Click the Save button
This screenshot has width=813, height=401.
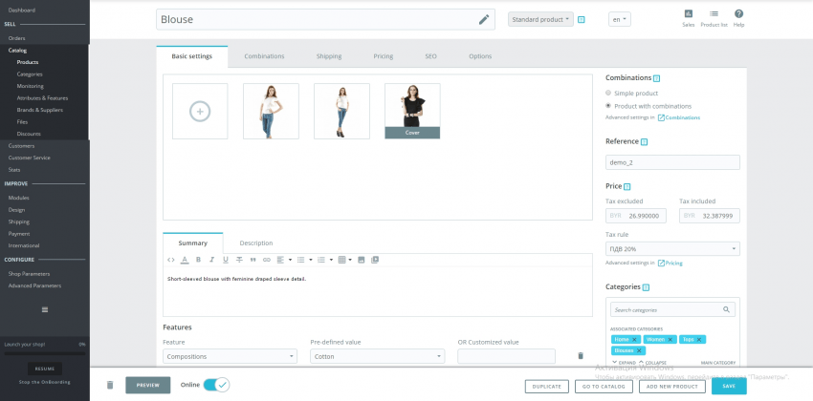tap(729, 386)
